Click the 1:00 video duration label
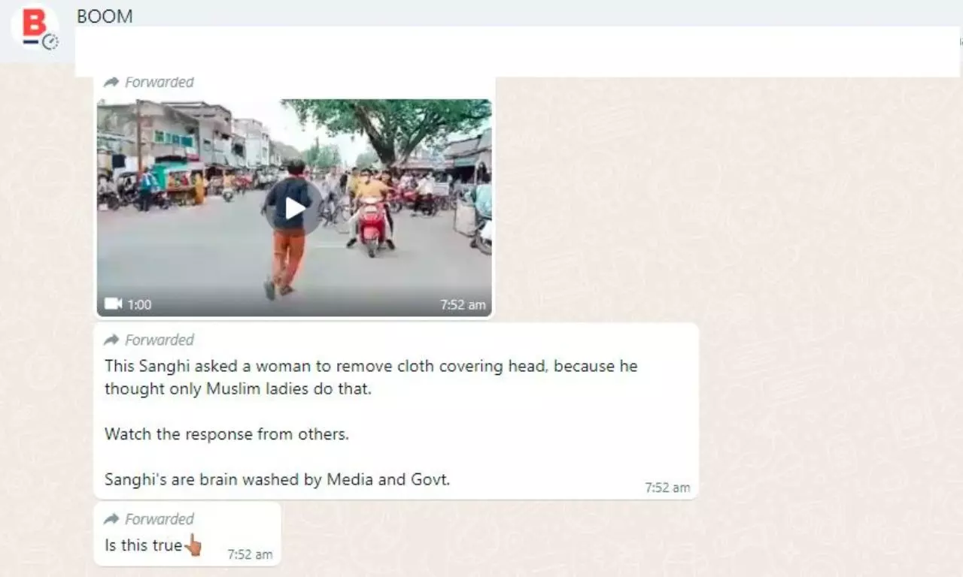Image resolution: width=963 pixels, height=577 pixels. click(139, 304)
